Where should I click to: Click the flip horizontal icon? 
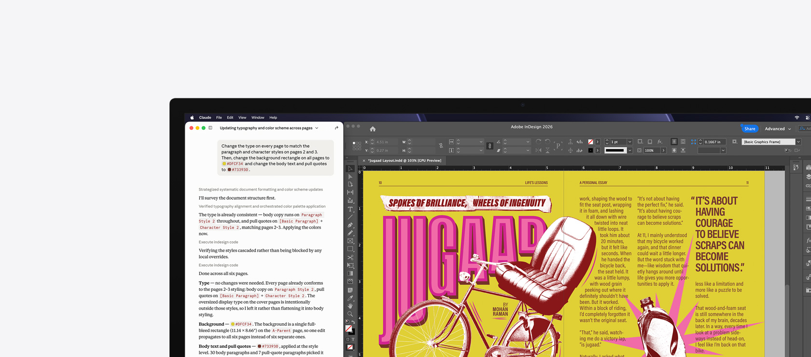coord(538,151)
